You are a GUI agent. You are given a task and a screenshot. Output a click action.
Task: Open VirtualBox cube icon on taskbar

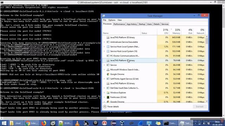click(122, 123)
